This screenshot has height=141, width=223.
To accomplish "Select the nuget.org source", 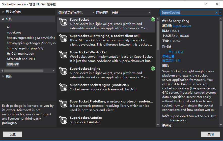I will pyautogui.click(x=14, y=32).
